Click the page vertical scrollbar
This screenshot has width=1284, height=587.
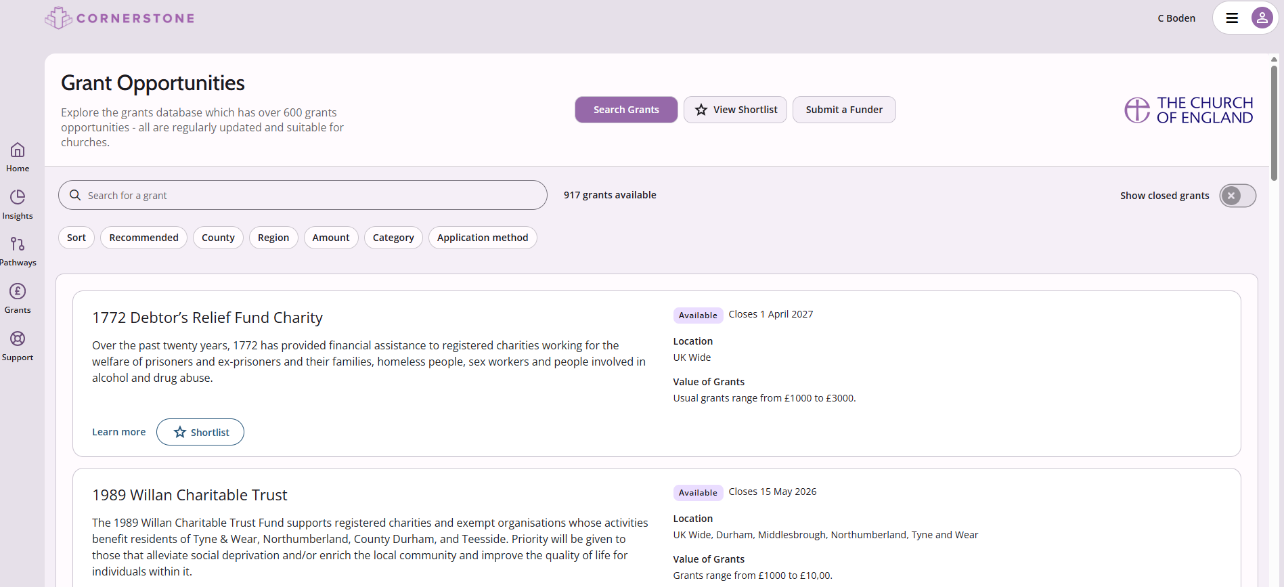click(1274, 122)
